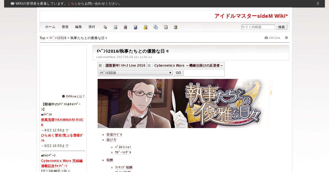The width and height of the screenshot is (329, 172).
Task: Click the page heading ｲﾍﾞﾝﾄ2016/執事たちとの優雅な日々
Action: click(x=133, y=51)
